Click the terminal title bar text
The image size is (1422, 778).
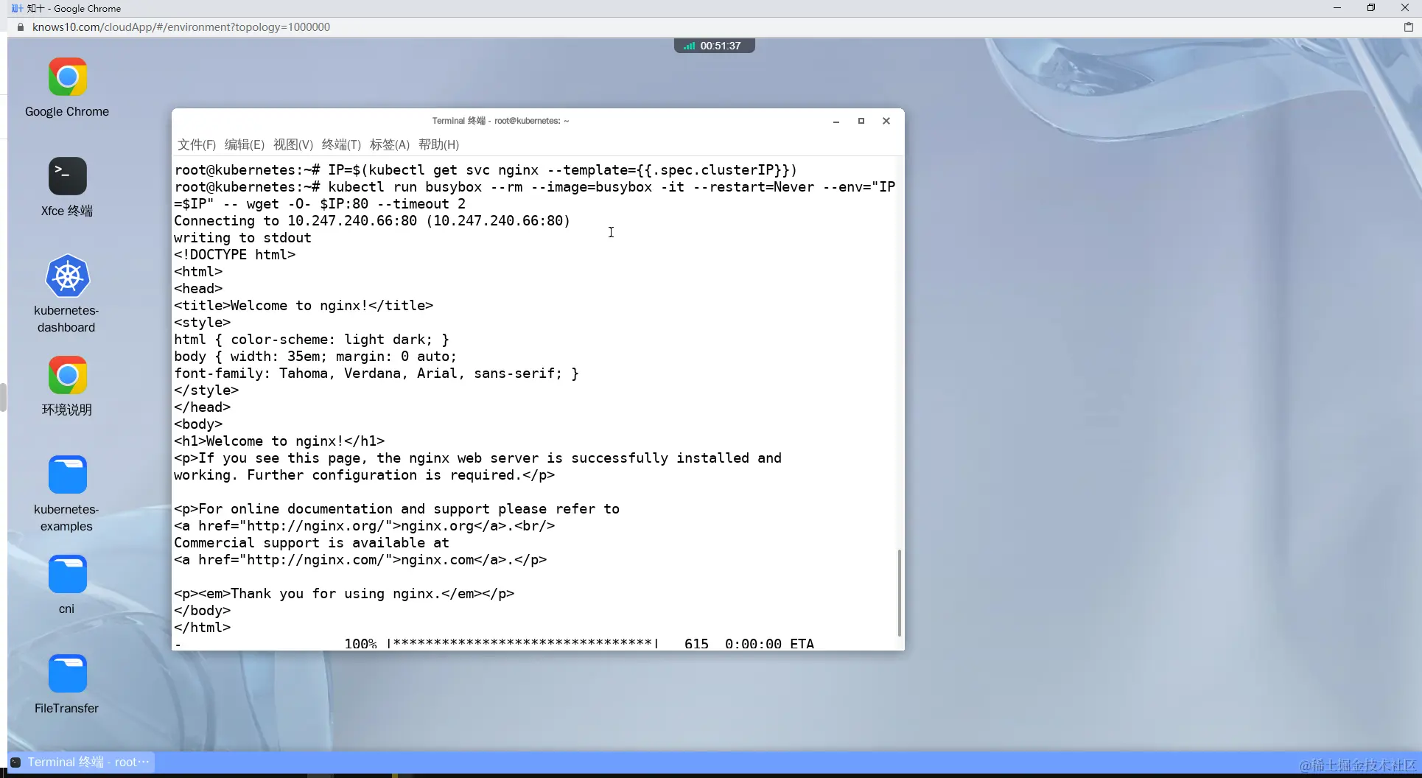pos(500,121)
